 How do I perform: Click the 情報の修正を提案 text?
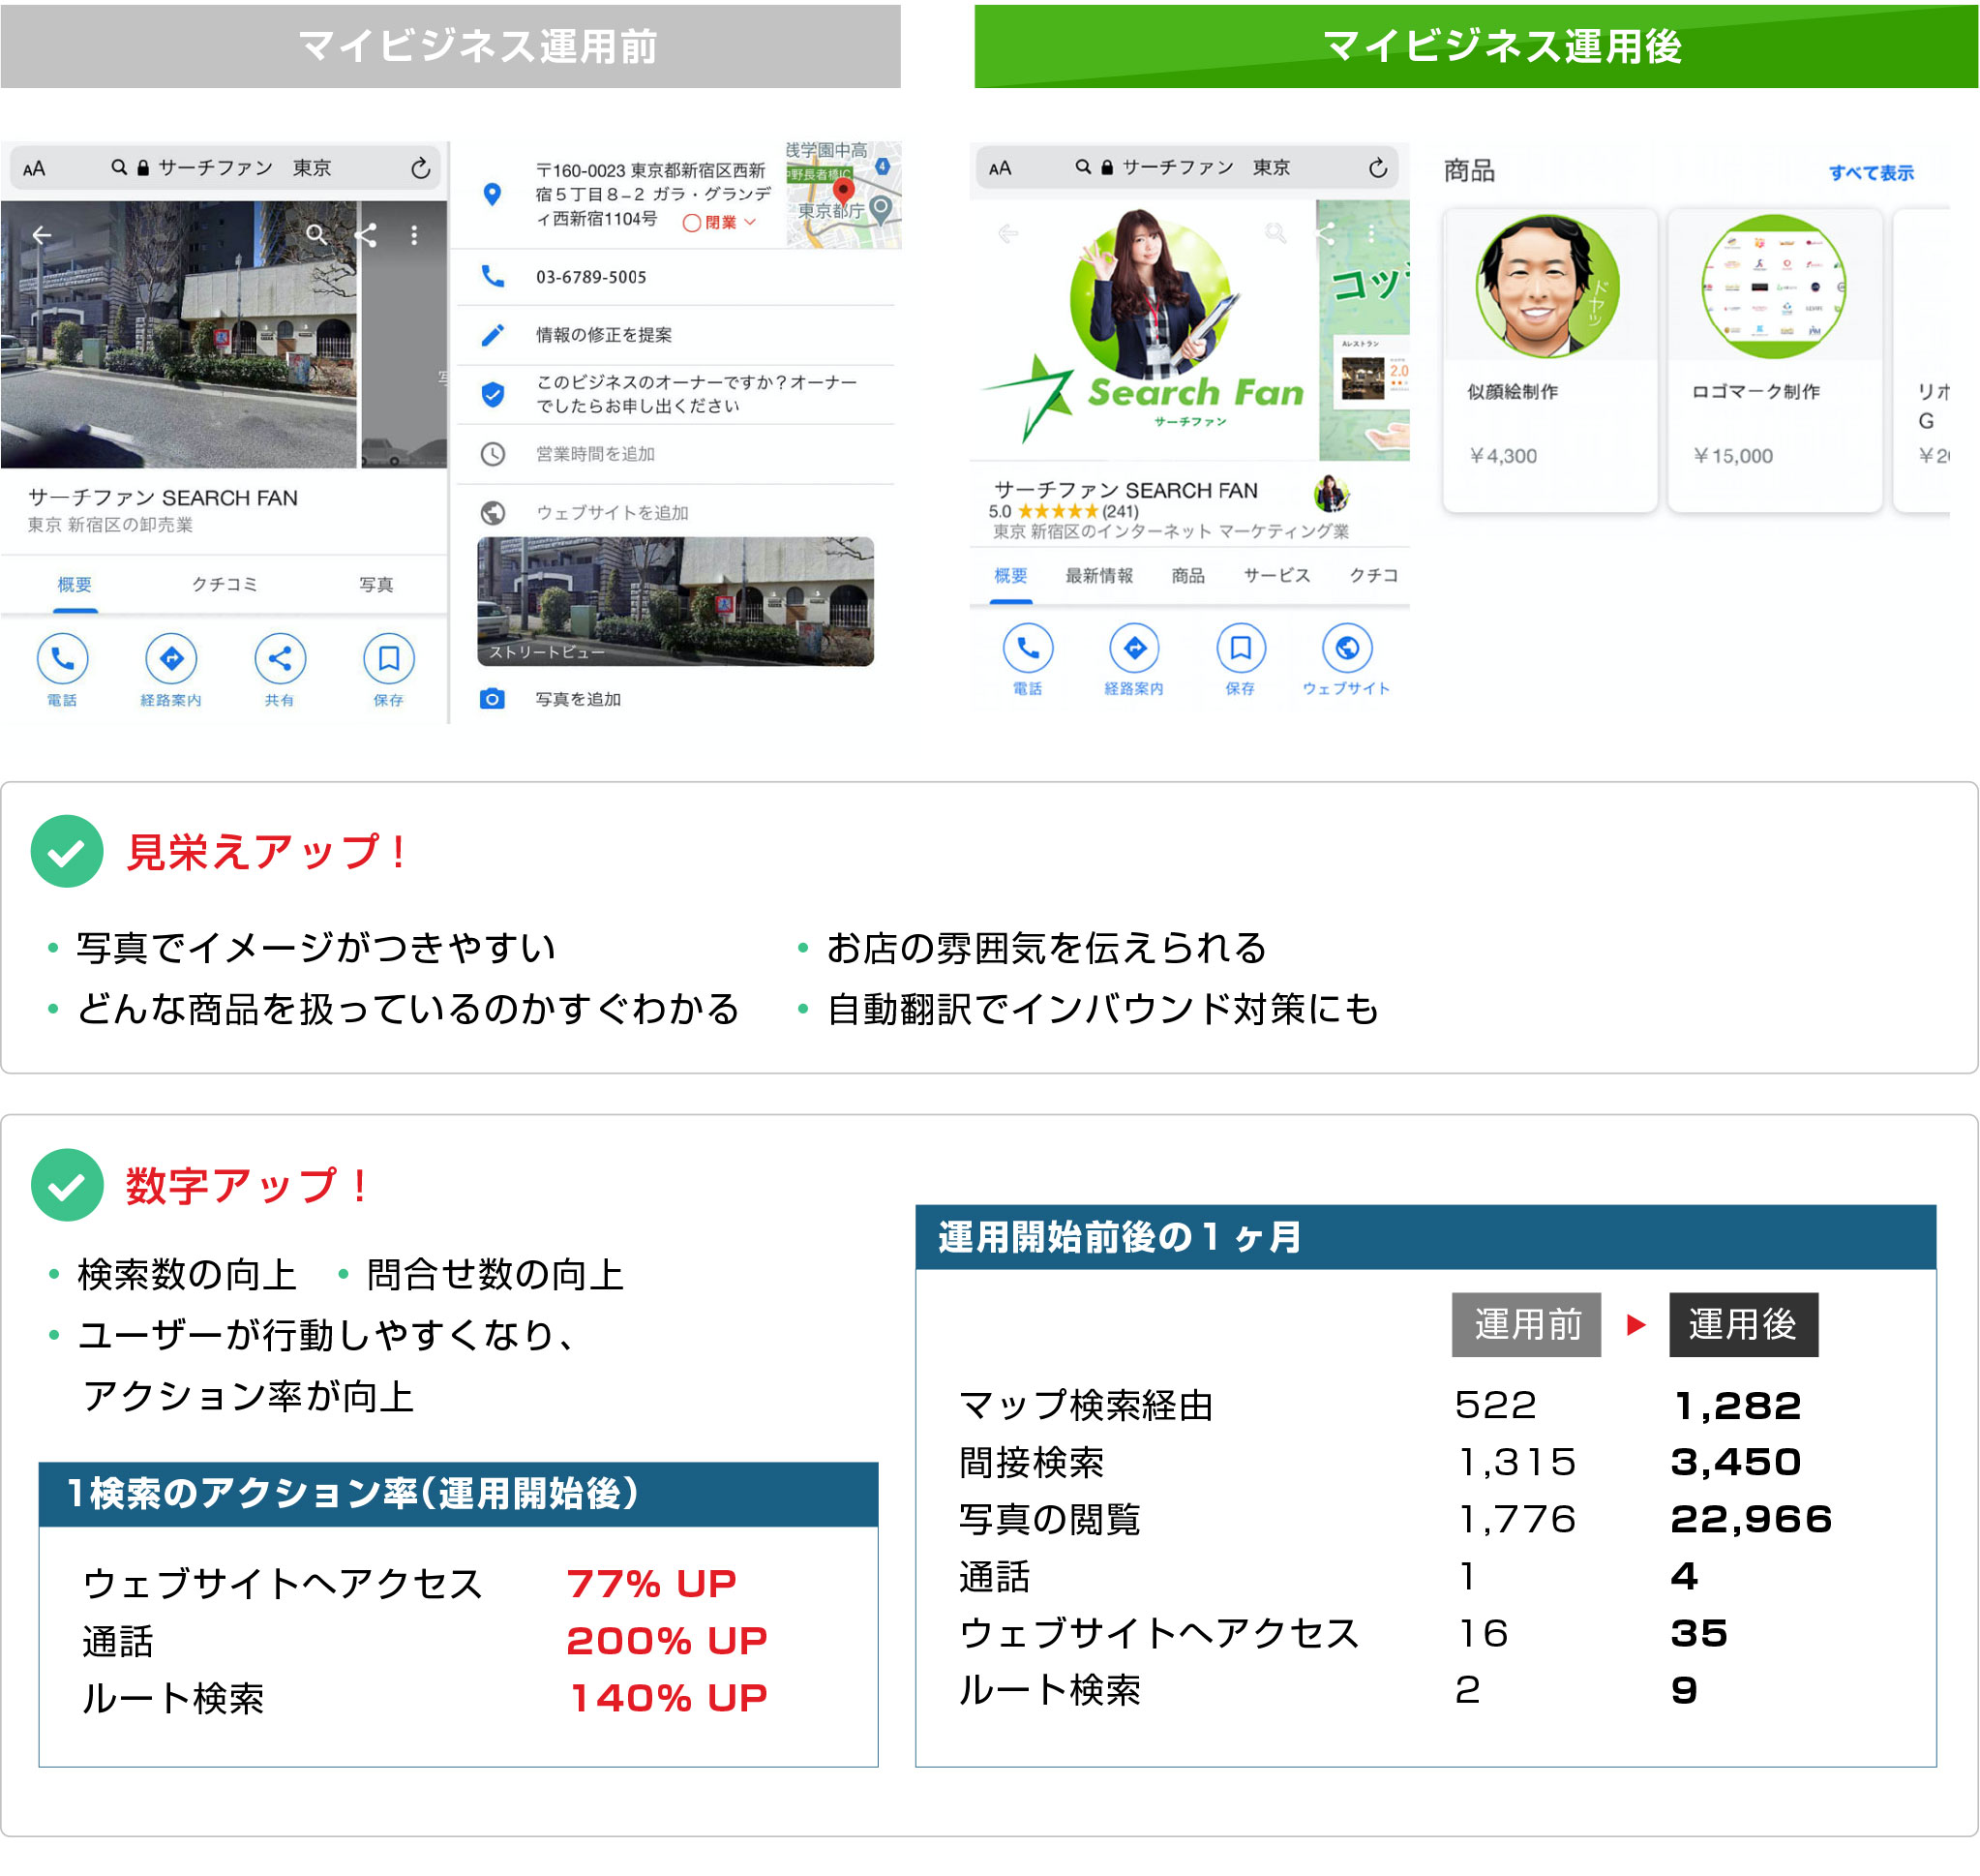(x=604, y=335)
